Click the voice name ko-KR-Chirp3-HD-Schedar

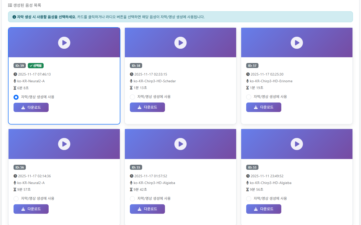[155, 81]
